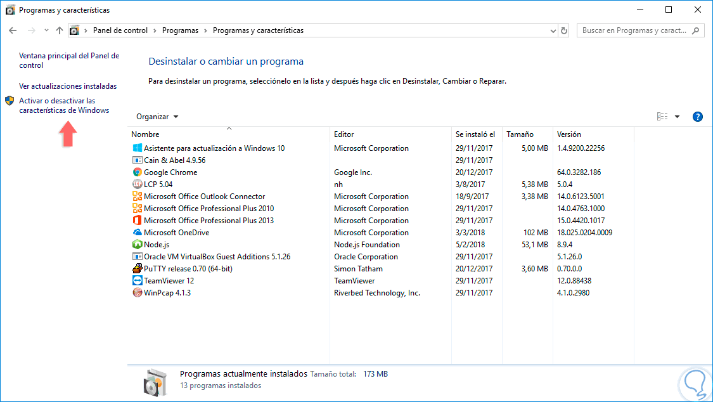Click the Office Outlook Connector icon

click(137, 196)
